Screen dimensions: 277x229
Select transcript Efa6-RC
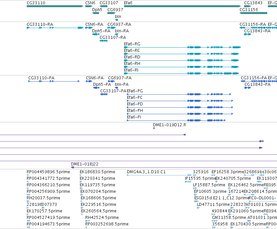point(181,54)
